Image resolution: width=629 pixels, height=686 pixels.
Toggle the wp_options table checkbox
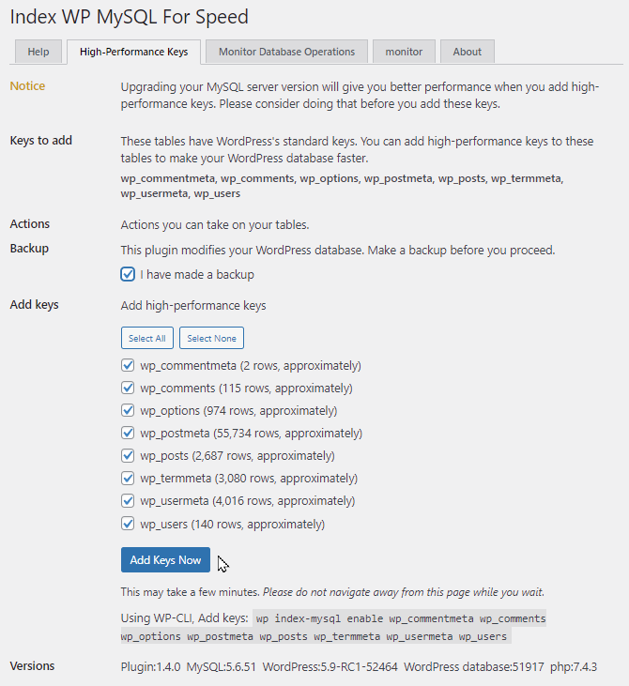(x=128, y=410)
